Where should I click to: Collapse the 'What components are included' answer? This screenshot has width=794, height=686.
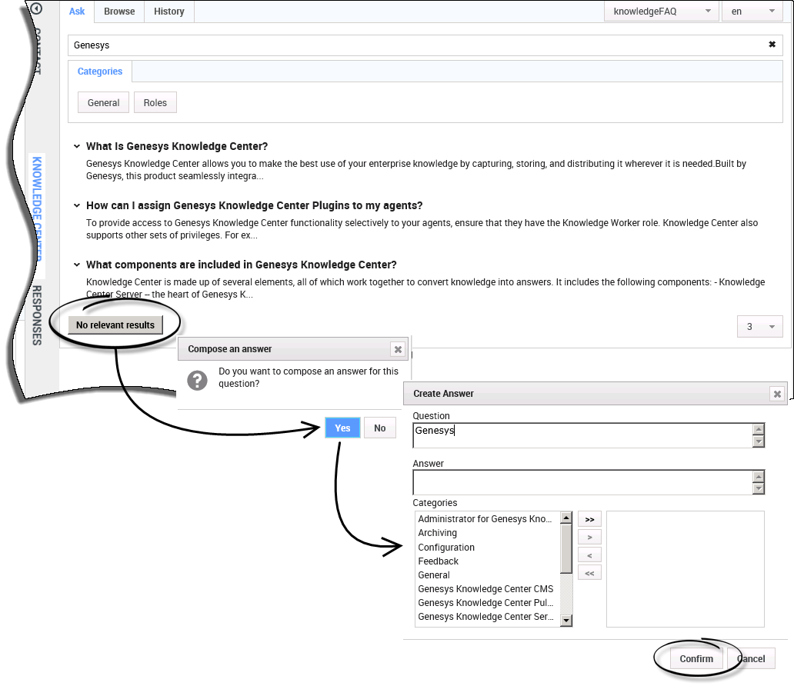coord(76,265)
